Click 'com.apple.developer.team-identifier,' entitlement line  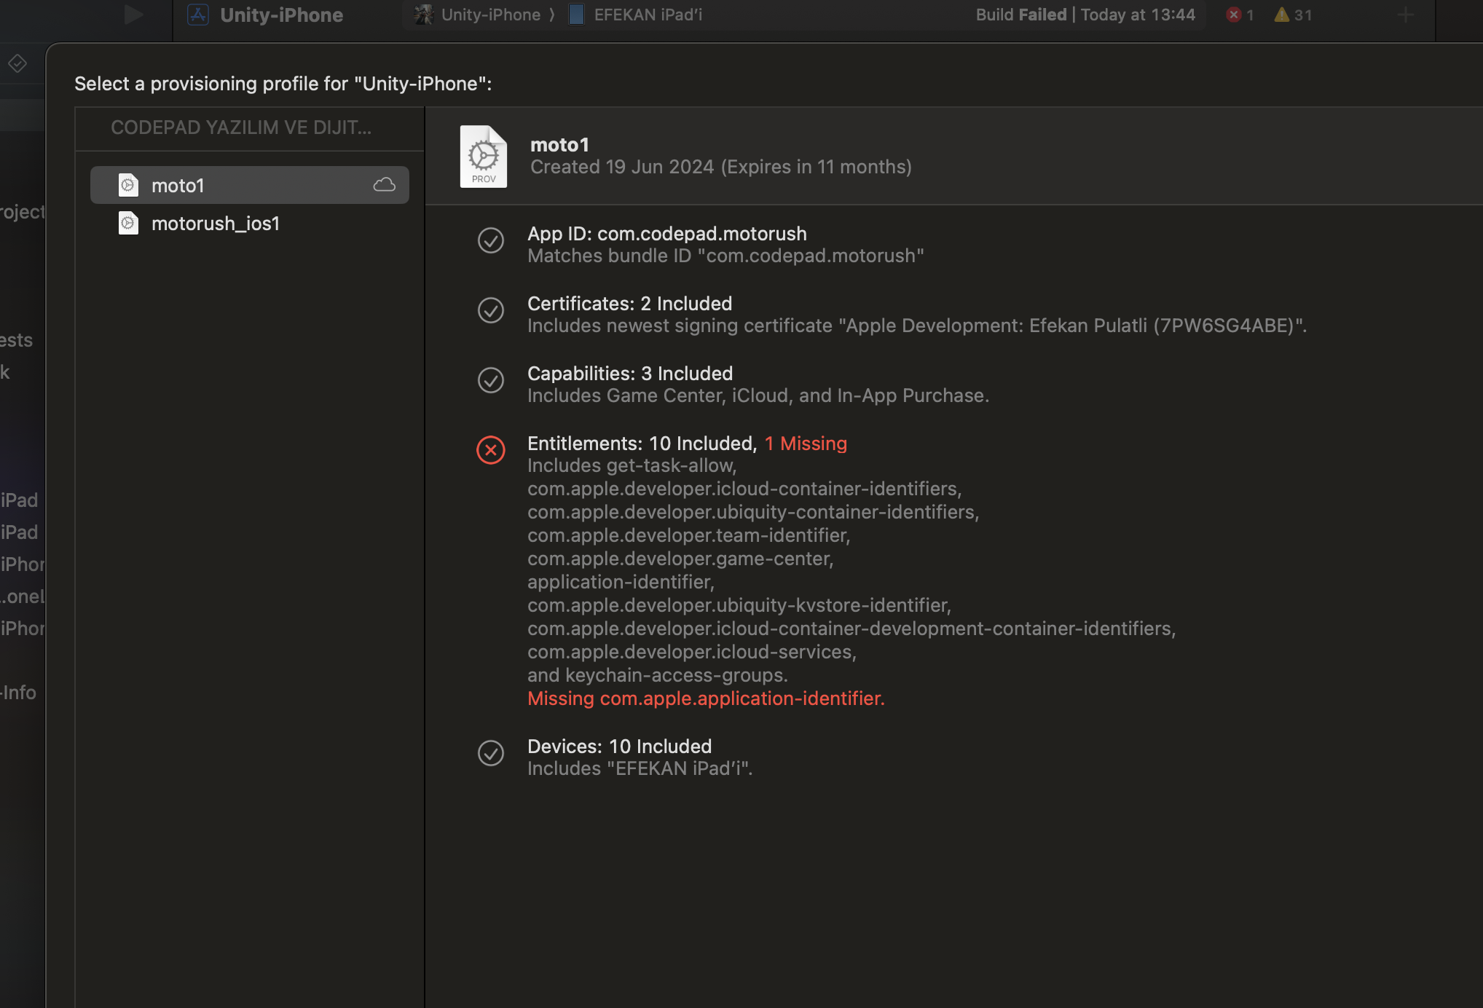689,535
